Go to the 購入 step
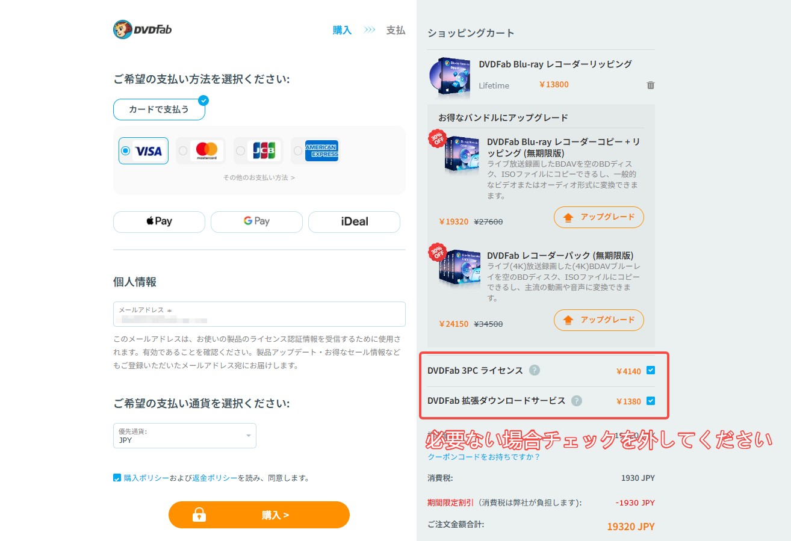 [x=342, y=30]
